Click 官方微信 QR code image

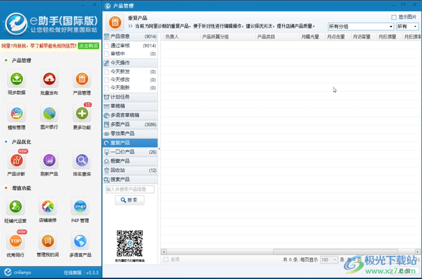pos(130,243)
